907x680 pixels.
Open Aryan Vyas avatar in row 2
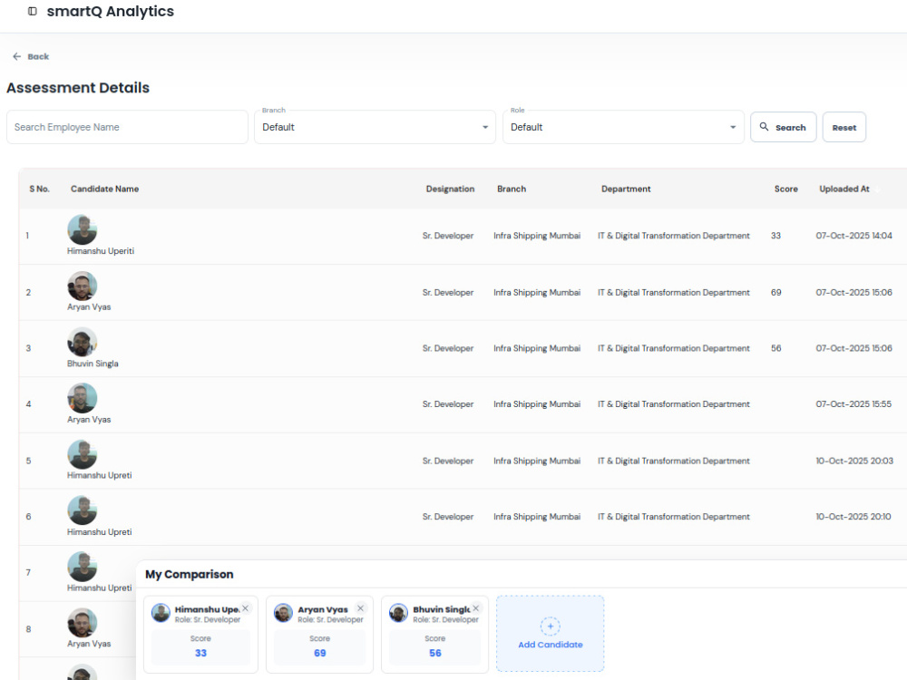tap(83, 286)
